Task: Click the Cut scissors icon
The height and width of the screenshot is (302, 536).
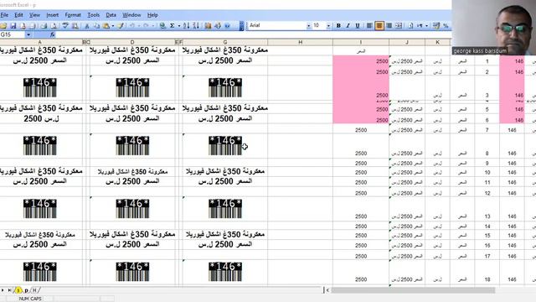Action: 87,26
